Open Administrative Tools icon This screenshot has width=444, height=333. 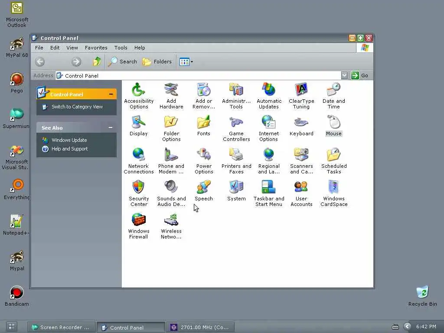coord(236,96)
